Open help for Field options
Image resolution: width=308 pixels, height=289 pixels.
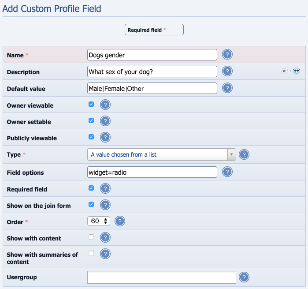coord(227,172)
